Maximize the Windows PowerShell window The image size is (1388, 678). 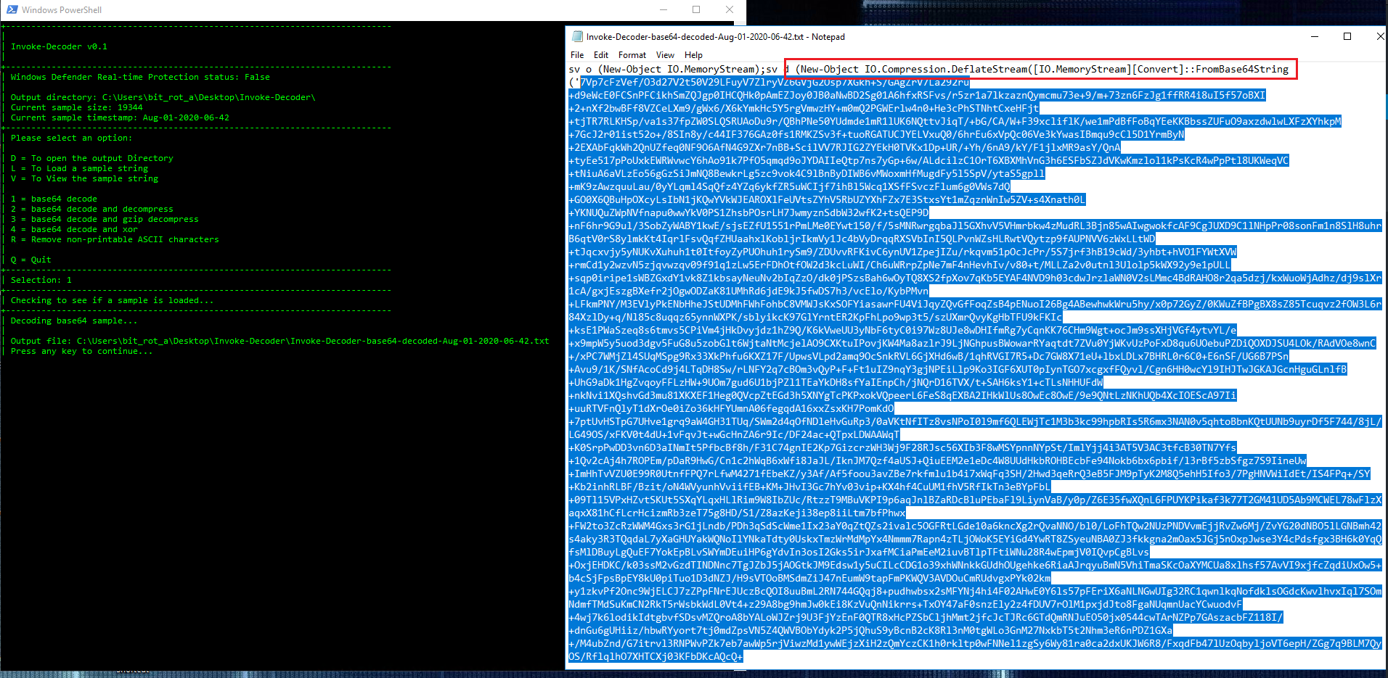(x=696, y=9)
